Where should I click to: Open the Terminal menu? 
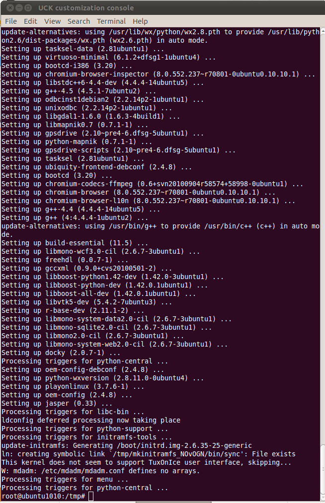[x=111, y=21]
